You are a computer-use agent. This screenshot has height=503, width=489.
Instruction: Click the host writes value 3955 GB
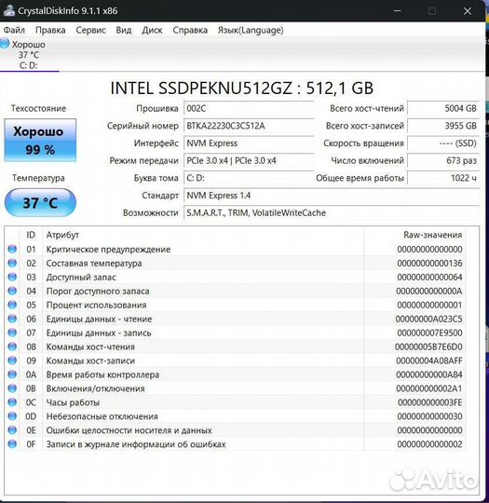click(443, 126)
